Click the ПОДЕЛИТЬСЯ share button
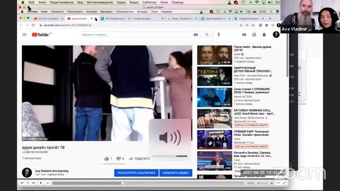The width and height of the screenshot is (340, 191). click(x=139, y=159)
